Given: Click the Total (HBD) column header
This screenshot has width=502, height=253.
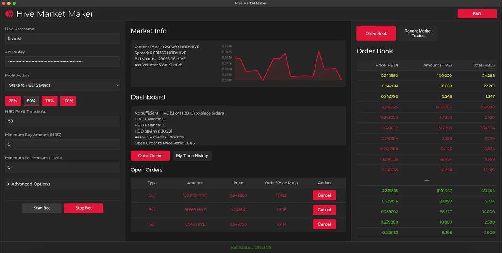Looking at the screenshot, I should (x=483, y=65).
